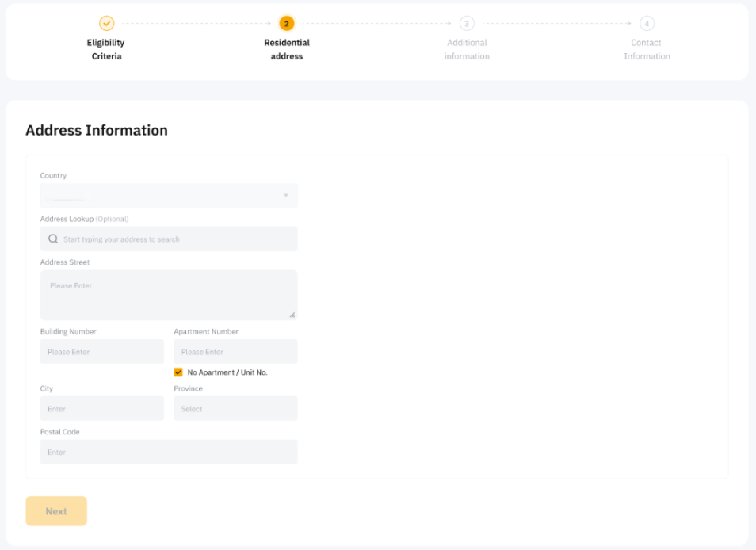756x550 pixels.
Task: Go to the Additional information step label
Action: (467, 49)
